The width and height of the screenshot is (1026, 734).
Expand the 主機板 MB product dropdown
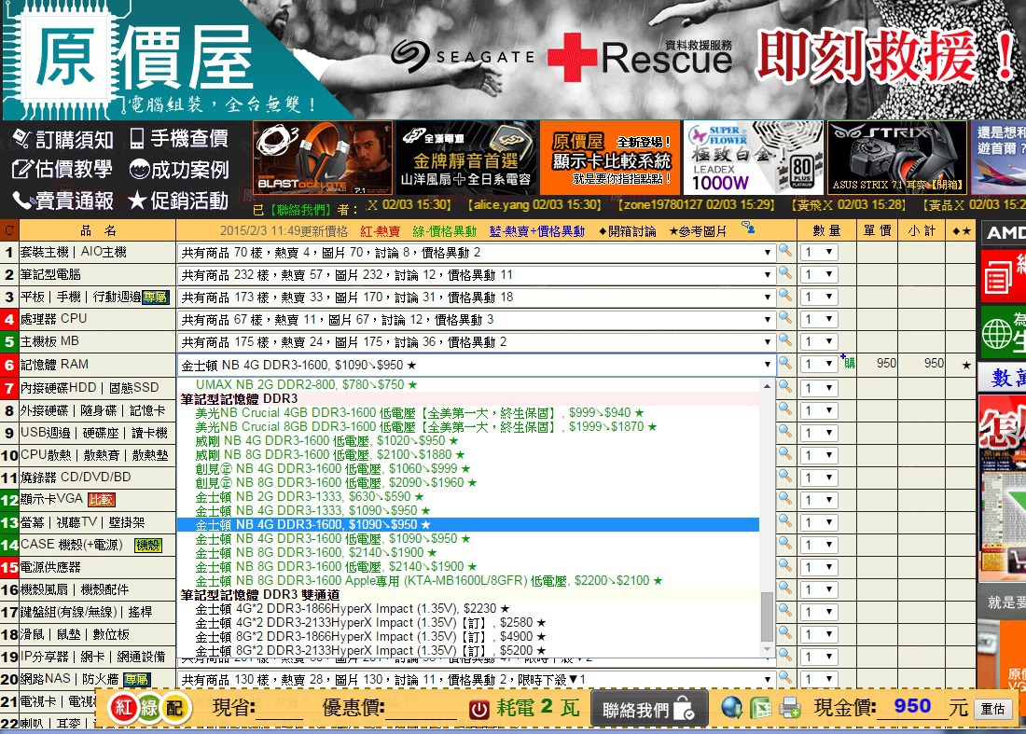pyautogui.click(x=476, y=341)
